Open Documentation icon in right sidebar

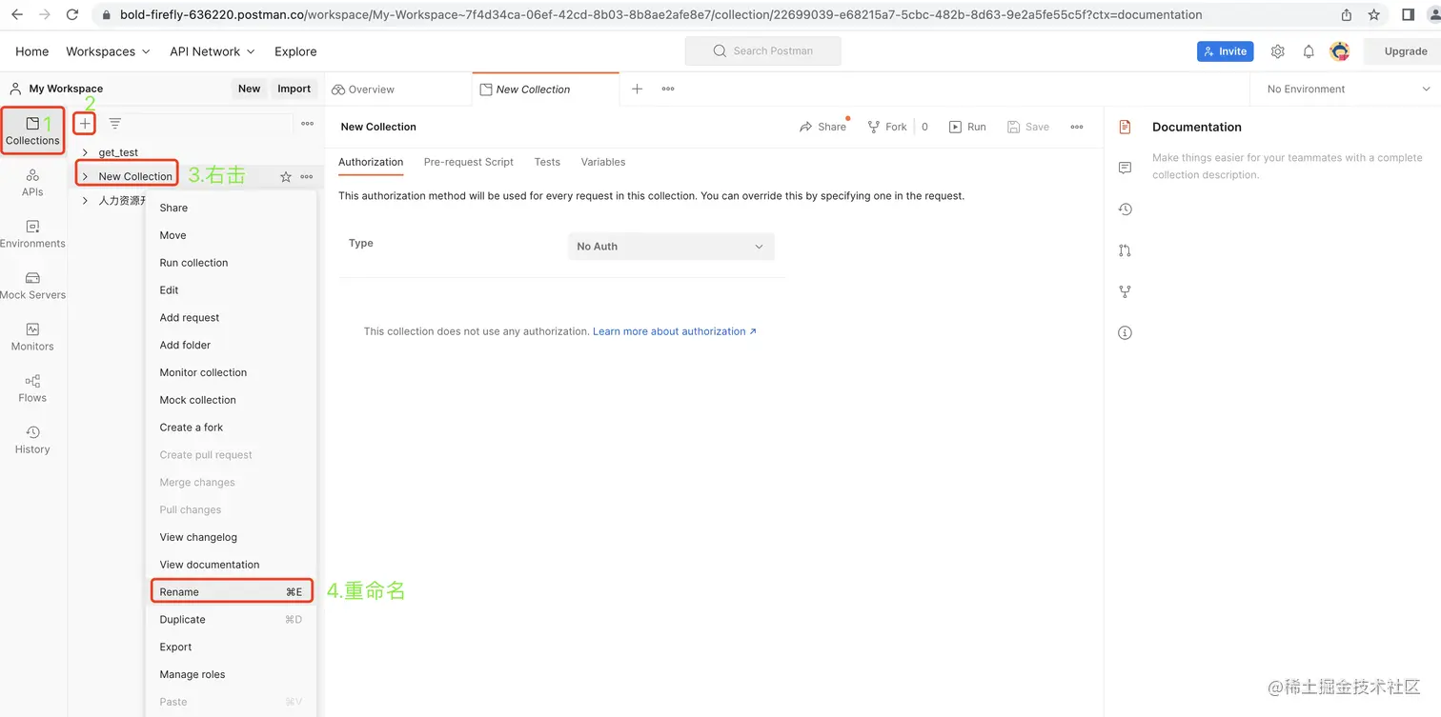(x=1125, y=127)
